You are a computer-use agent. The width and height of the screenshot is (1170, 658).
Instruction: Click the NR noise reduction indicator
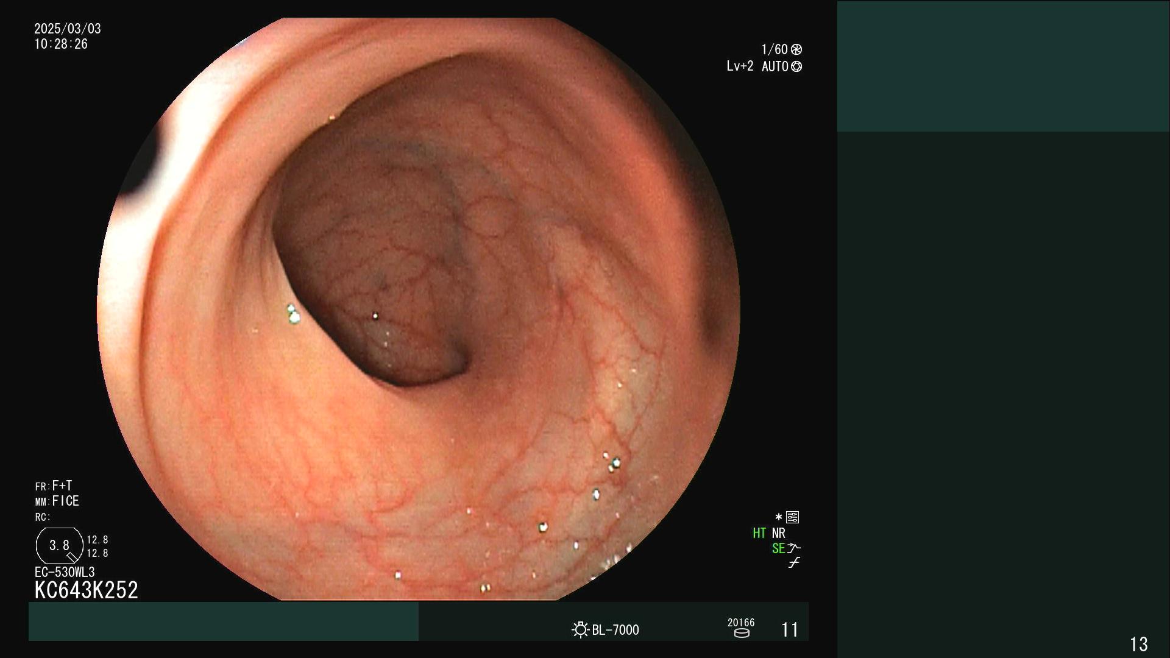(779, 533)
